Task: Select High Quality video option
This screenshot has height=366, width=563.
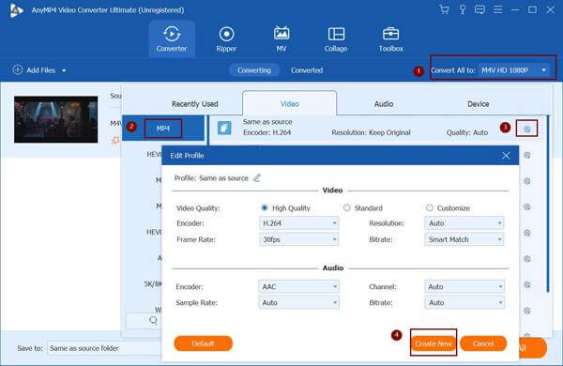Action: point(265,207)
